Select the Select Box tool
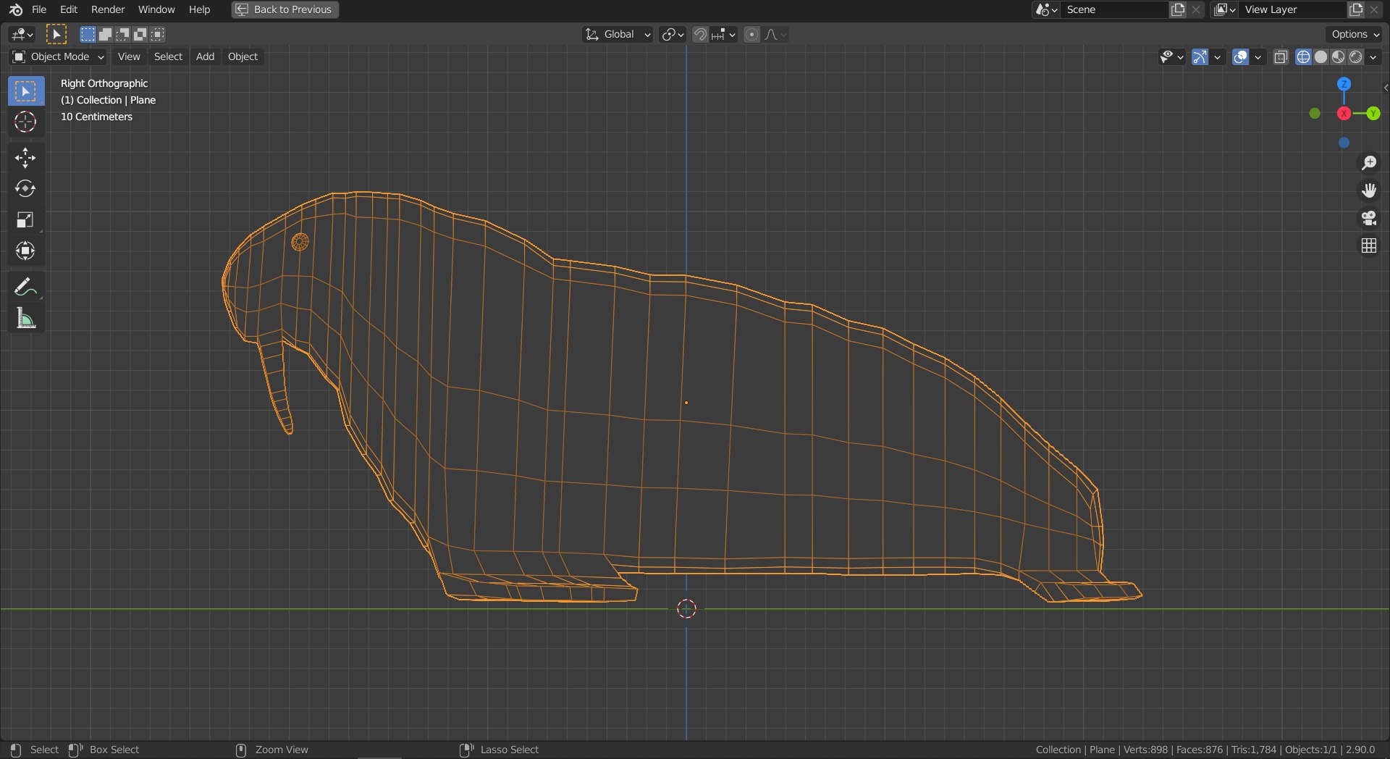The image size is (1390, 759). coord(25,91)
